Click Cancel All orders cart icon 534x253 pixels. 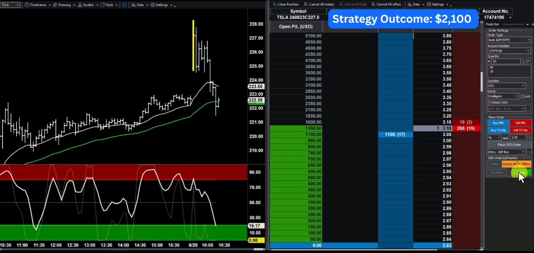(x=306, y=4)
